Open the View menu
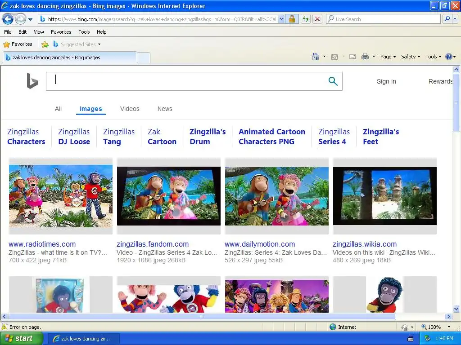461x345 pixels. pyautogui.click(x=39, y=32)
